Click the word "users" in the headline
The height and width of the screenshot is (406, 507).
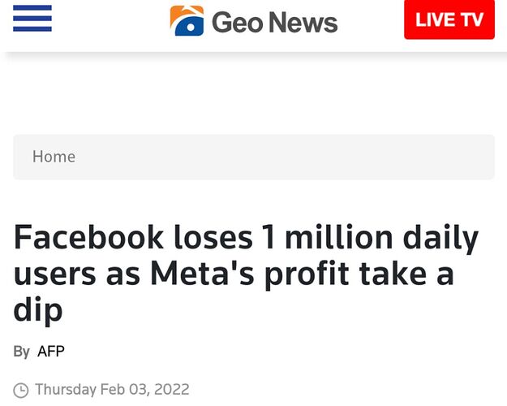tap(54, 274)
